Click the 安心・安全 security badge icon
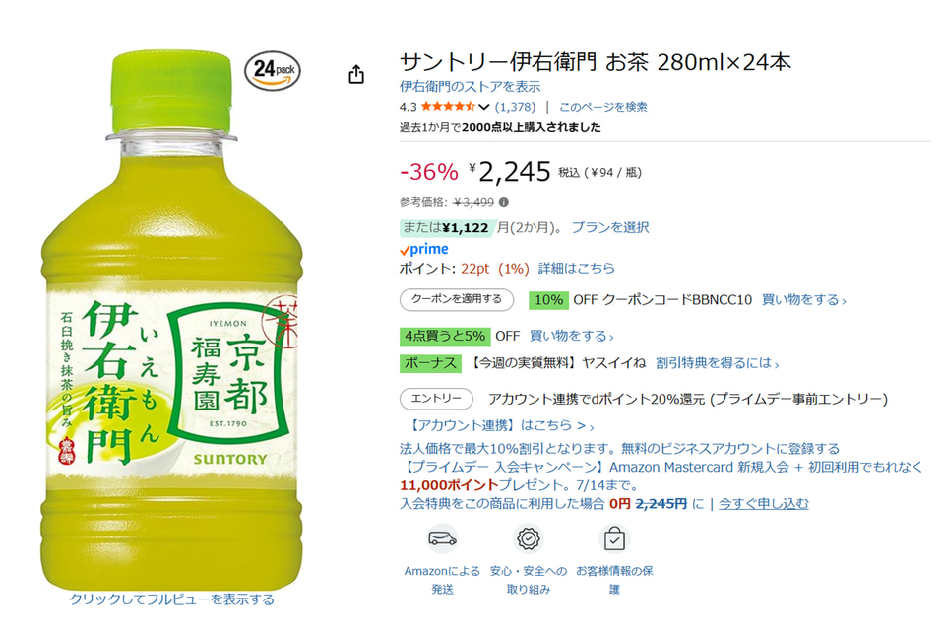The image size is (945, 630). (528, 538)
